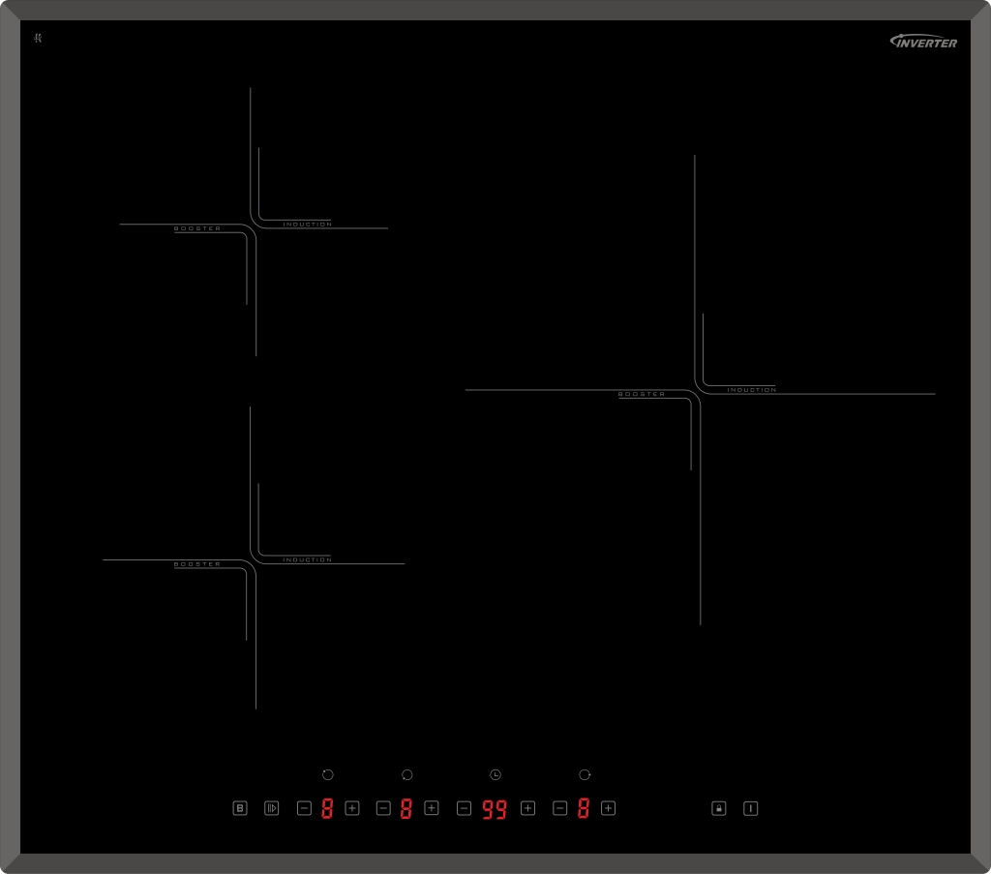Decrease the 99 timer with minus

click(464, 808)
